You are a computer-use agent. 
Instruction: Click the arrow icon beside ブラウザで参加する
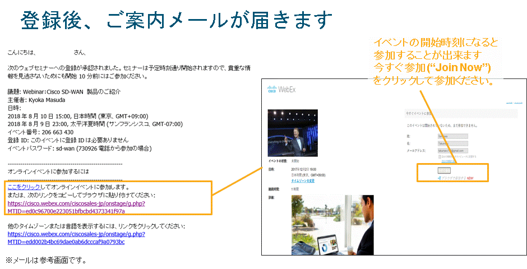(x=440, y=178)
